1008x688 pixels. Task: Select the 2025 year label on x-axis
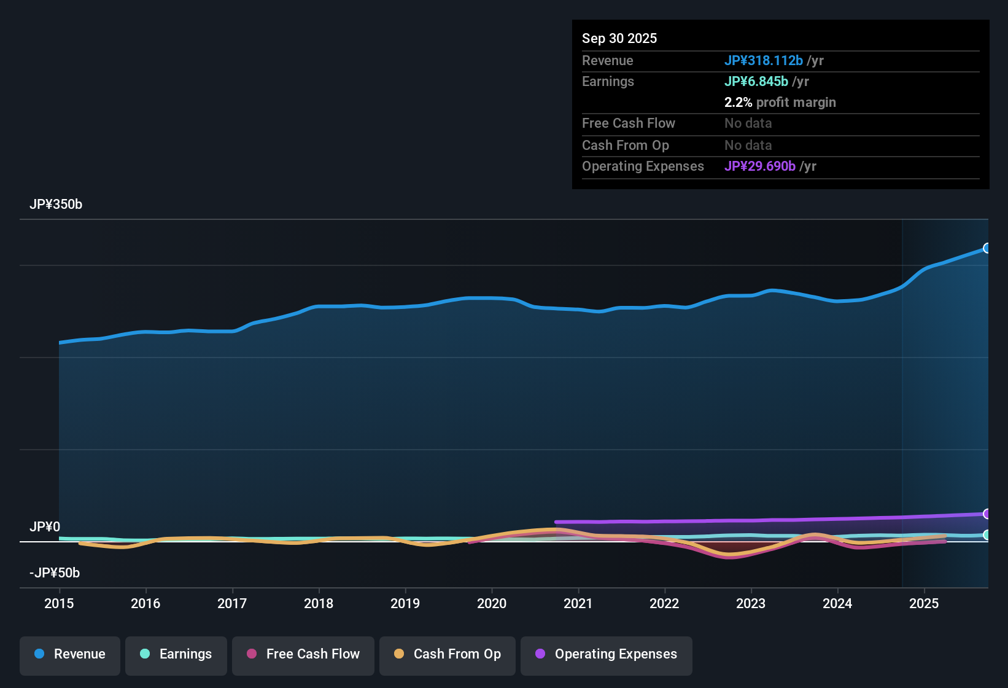coord(925,604)
